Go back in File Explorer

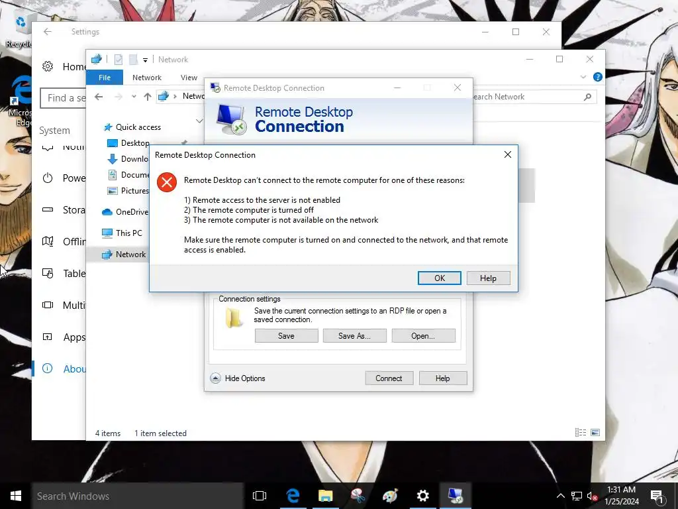(99, 97)
